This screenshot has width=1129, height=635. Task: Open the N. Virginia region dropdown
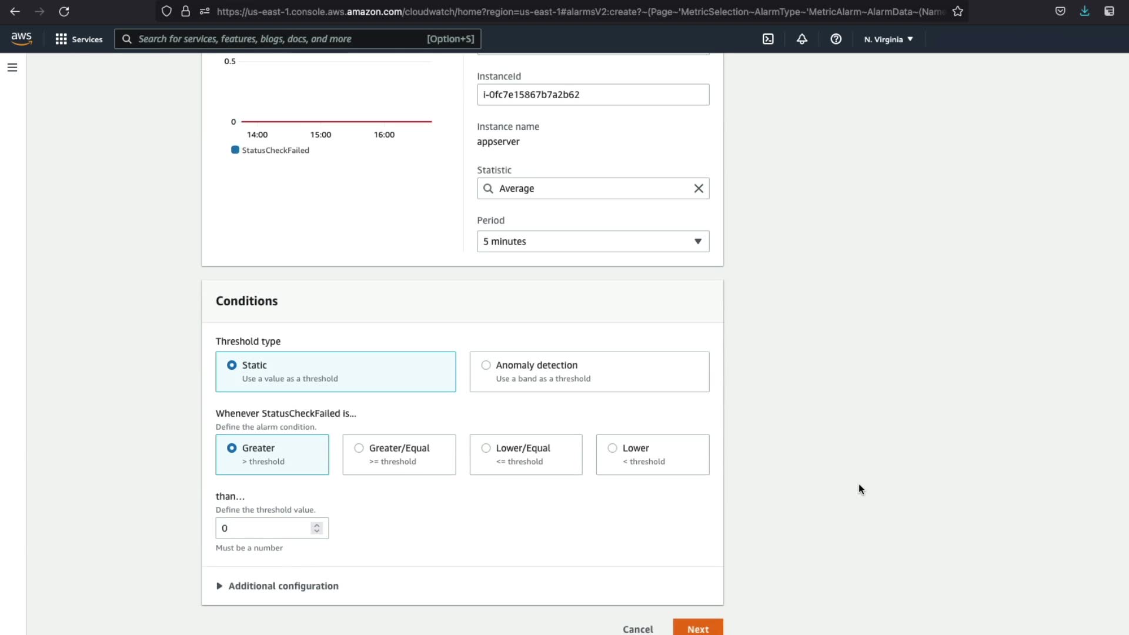tap(888, 39)
